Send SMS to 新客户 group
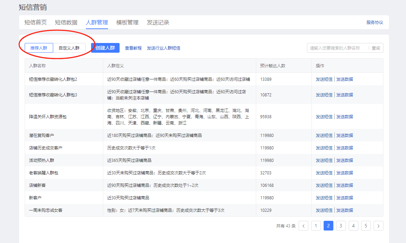406x243 pixels. (x=324, y=198)
